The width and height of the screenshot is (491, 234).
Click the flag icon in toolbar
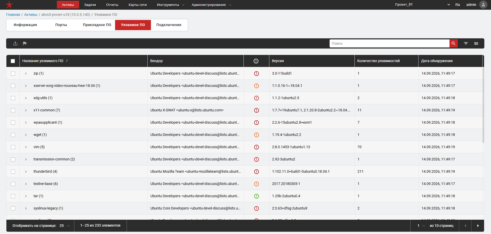[25, 43]
